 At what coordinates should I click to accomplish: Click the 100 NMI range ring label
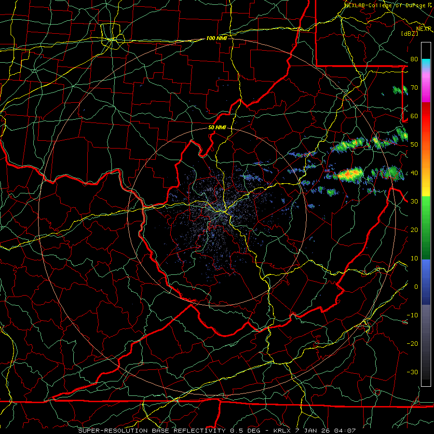(x=217, y=38)
